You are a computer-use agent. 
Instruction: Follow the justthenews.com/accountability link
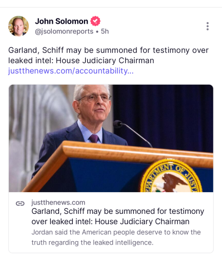(71, 71)
